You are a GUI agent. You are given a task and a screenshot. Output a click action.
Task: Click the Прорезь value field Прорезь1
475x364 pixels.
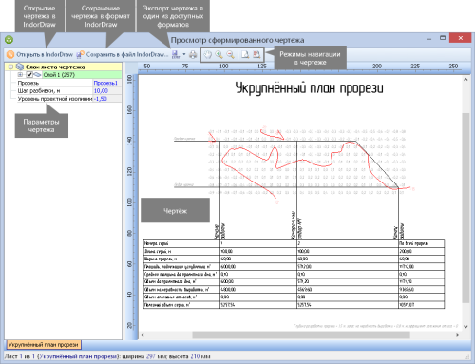pyautogui.click(x=107, y=83)
